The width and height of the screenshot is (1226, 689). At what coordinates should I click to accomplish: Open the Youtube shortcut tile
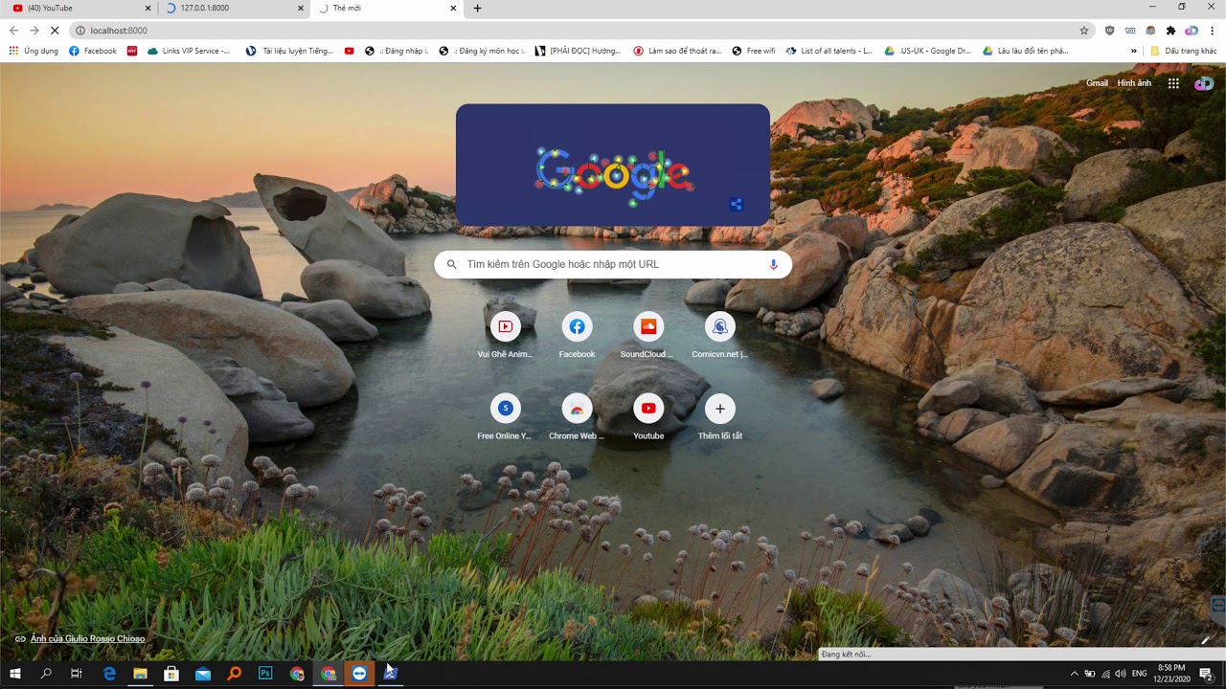click(x=648, y=417)
